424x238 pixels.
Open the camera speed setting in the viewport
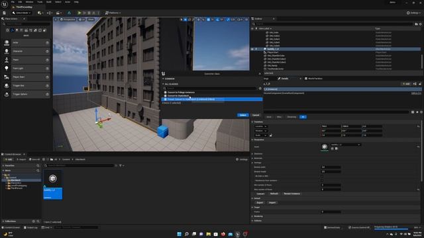click(x=240, y=19)
